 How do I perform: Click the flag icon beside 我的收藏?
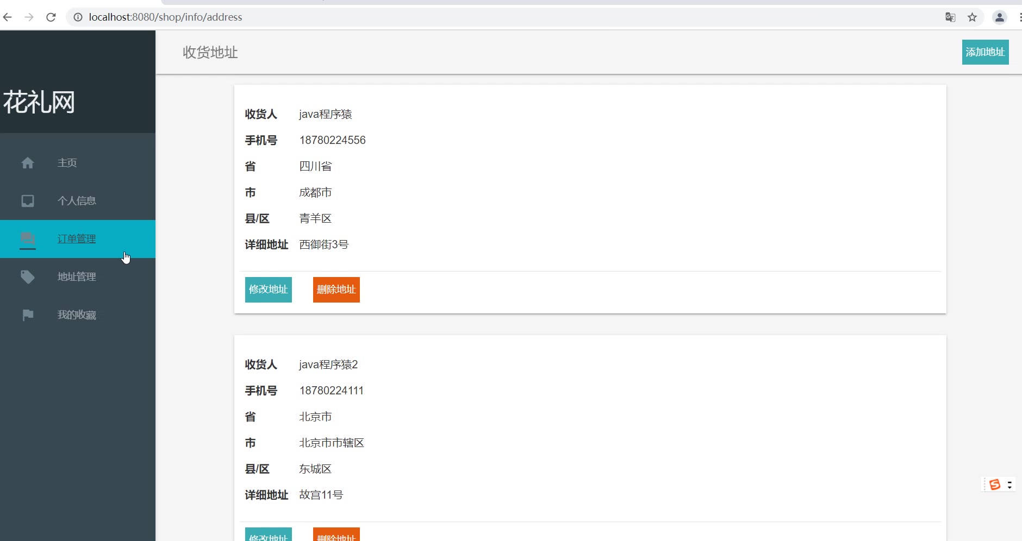(28, 315)
